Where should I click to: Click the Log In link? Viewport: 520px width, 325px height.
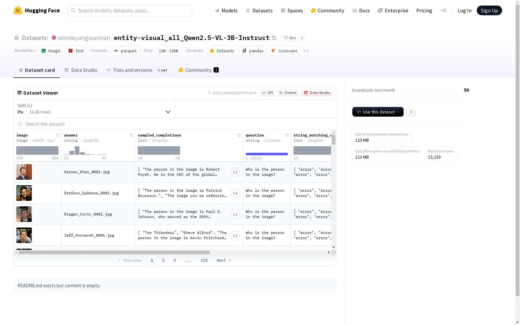pyautogui.click(x=464, y=10)
